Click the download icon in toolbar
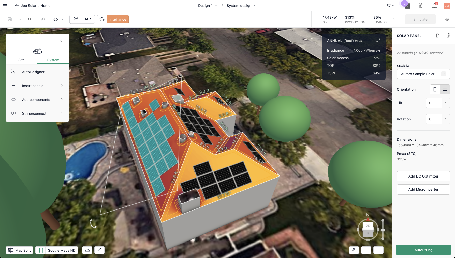This screenshot has width=455, height=258. tap(20, 19)
